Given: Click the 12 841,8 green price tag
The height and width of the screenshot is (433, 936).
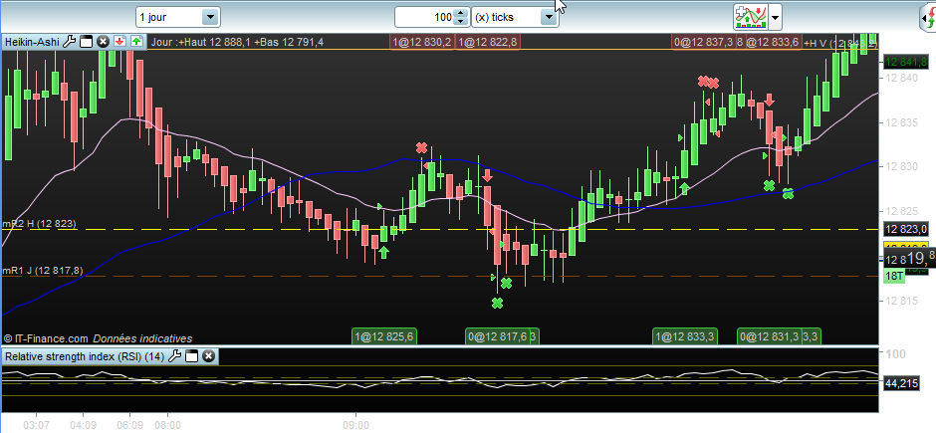Looking at the screenshot, I should tap(905, 62).
